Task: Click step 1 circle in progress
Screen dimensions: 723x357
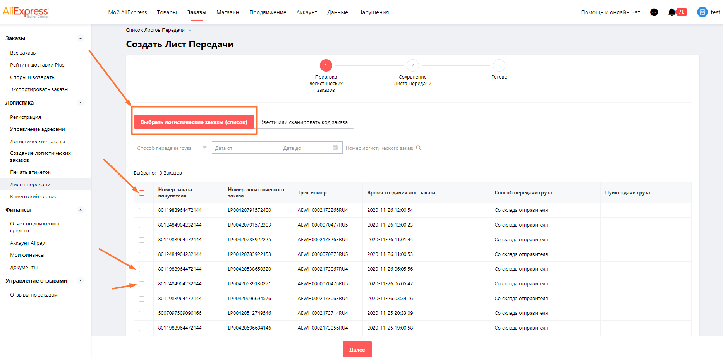Action: (326, 65)
